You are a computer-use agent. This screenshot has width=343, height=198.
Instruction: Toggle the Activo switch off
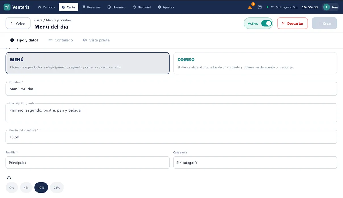tap(266, 23)
